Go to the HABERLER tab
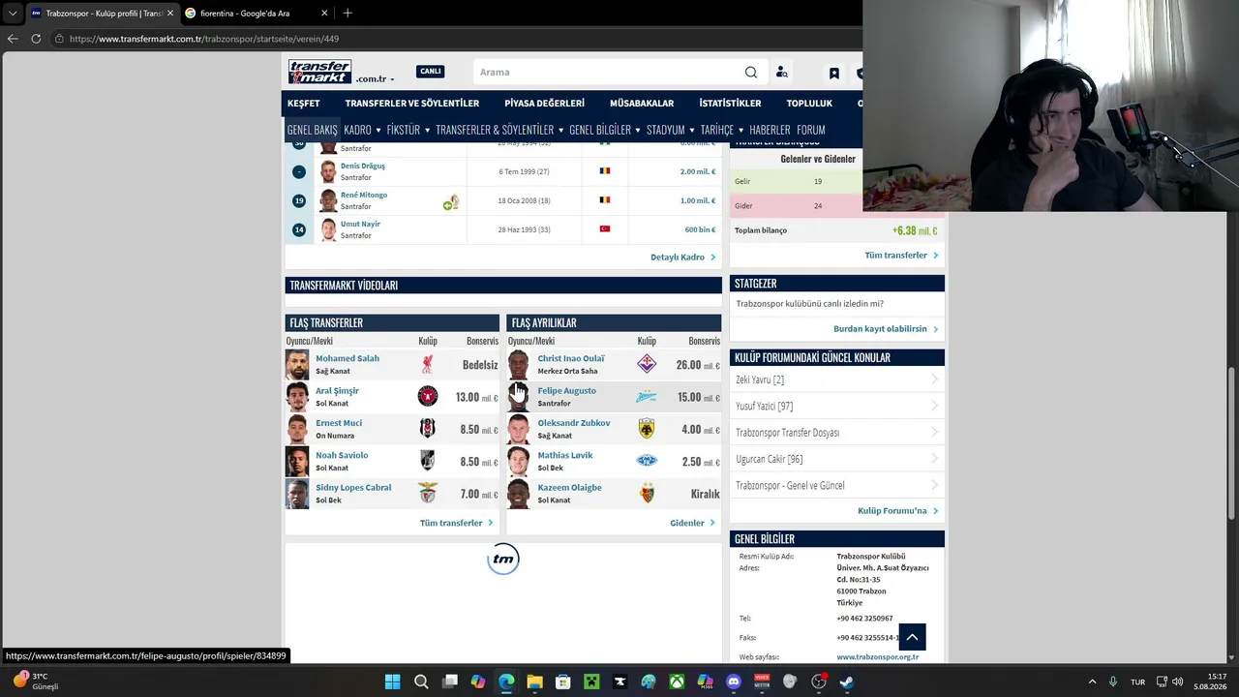 tap(770, 130)
